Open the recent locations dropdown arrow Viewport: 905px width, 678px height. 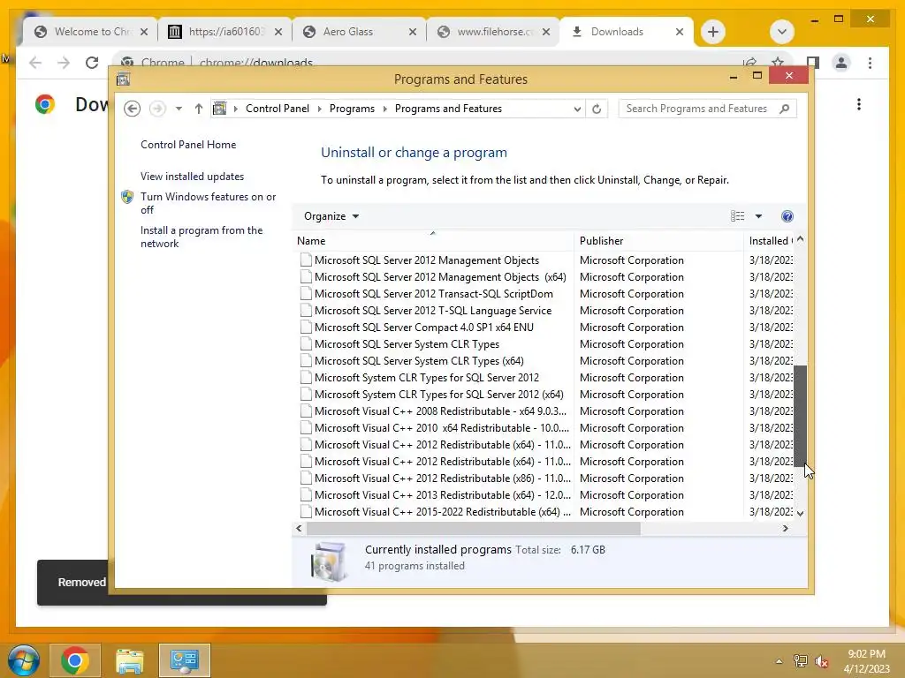179,109
